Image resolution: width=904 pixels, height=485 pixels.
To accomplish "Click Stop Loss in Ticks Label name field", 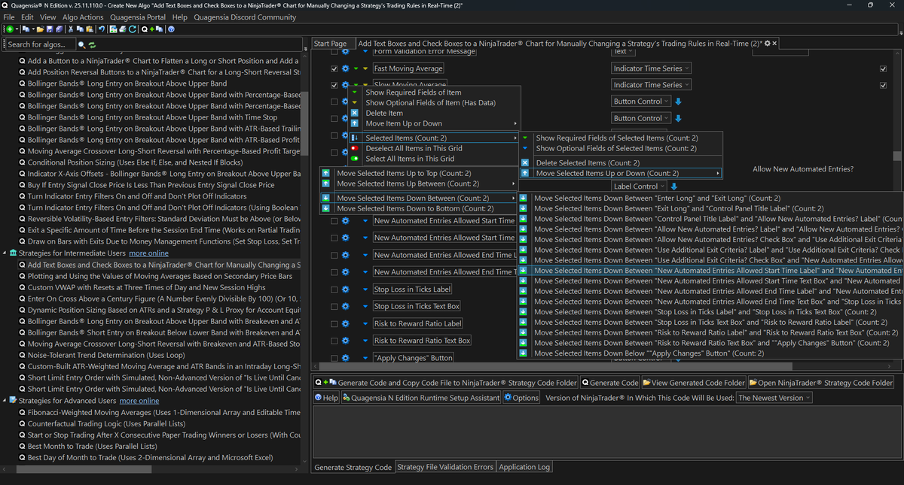I will pyautogui.click(x=413, y=289).
